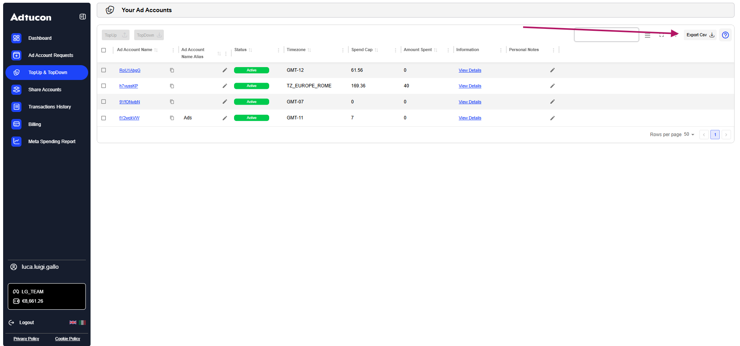Select all rows with the header checkbox

click(104, 50)
